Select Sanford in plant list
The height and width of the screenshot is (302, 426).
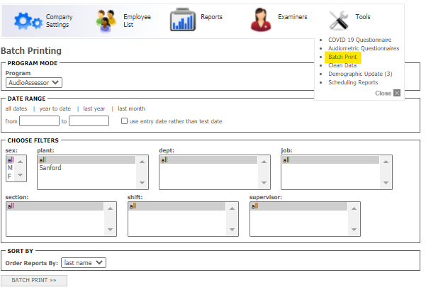tap(86, 168)
